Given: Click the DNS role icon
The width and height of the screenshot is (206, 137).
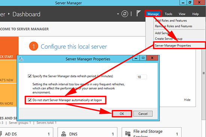Looking at the screenshot, I should 64,134.
